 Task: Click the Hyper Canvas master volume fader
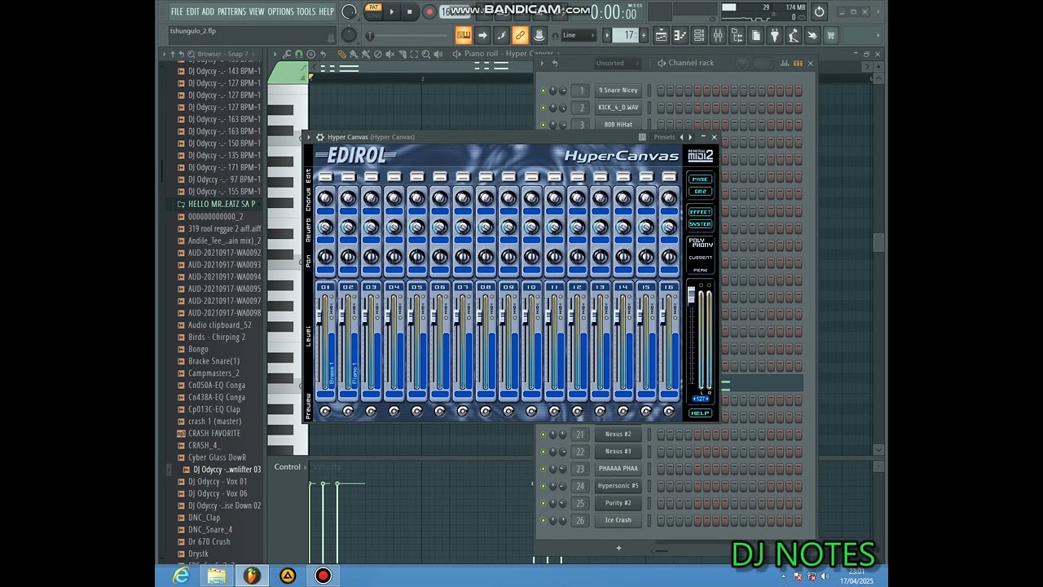click(692, 295)
